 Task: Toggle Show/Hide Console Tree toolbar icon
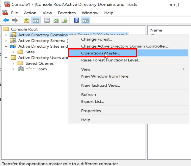36,20
